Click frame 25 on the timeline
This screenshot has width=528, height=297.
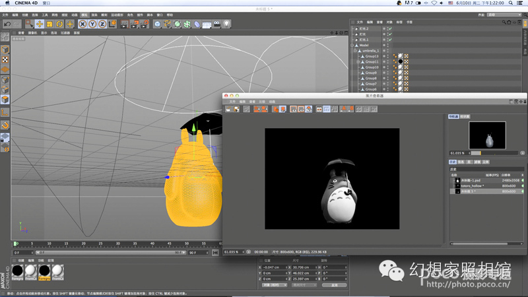point(100,244)
